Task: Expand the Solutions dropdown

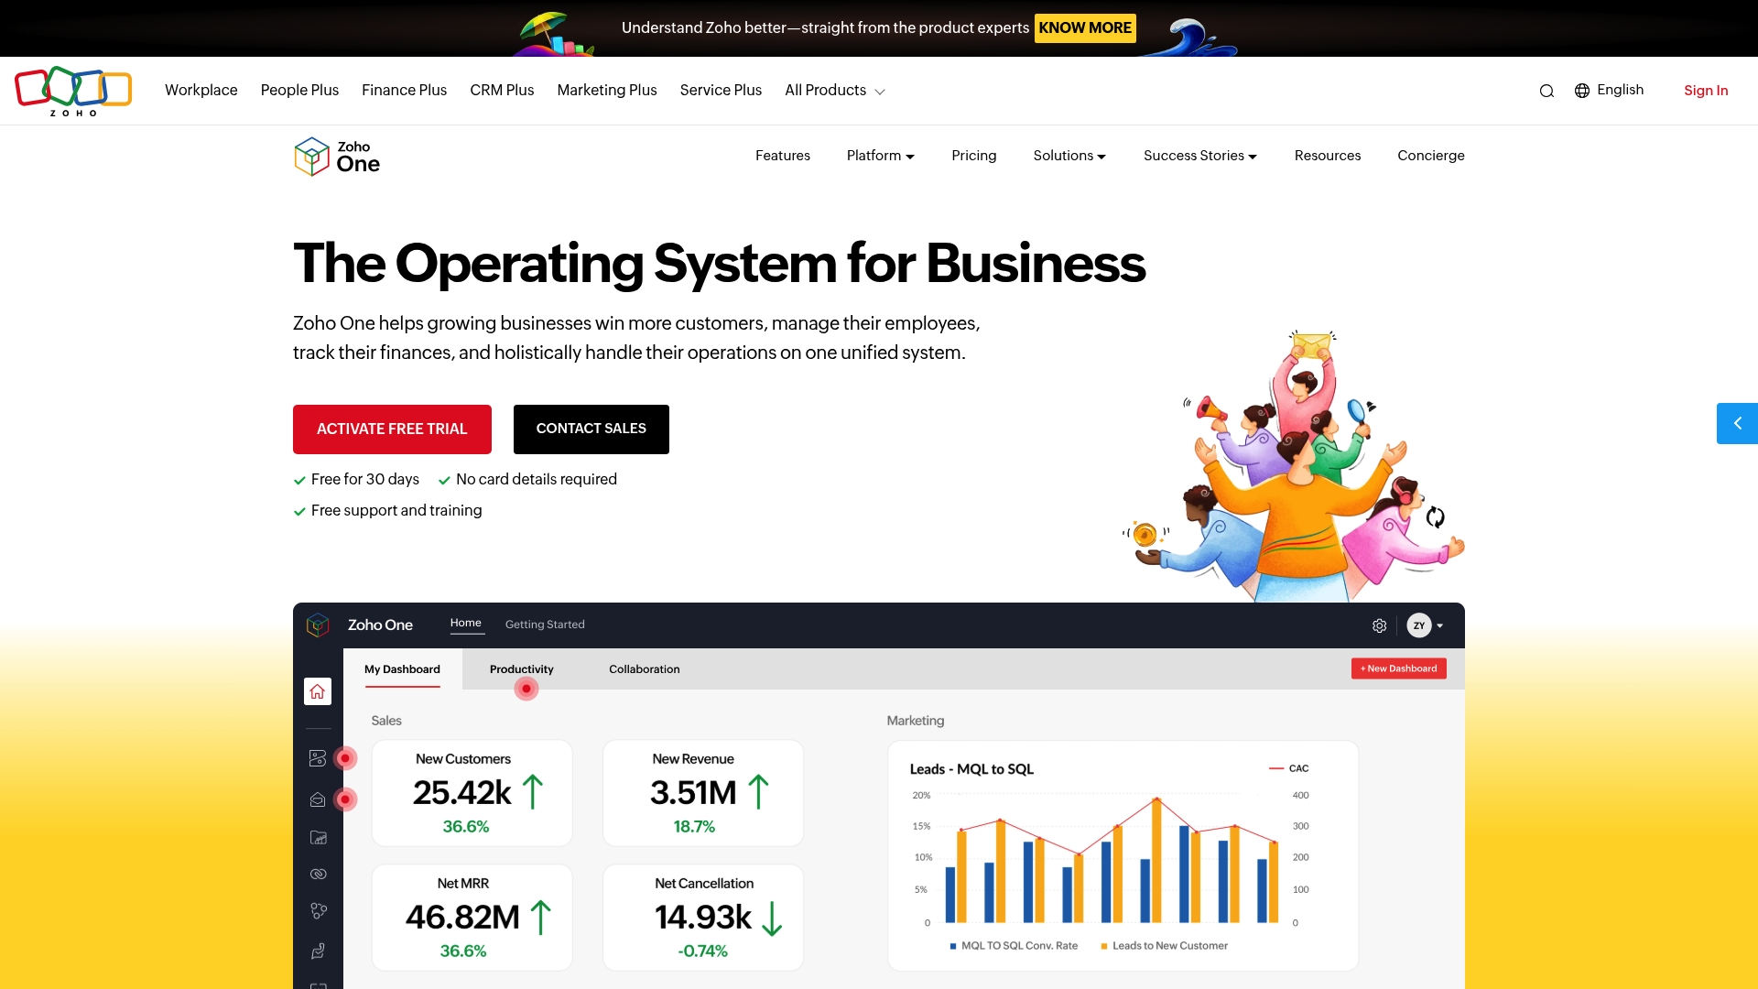Action: (1069, 156)
